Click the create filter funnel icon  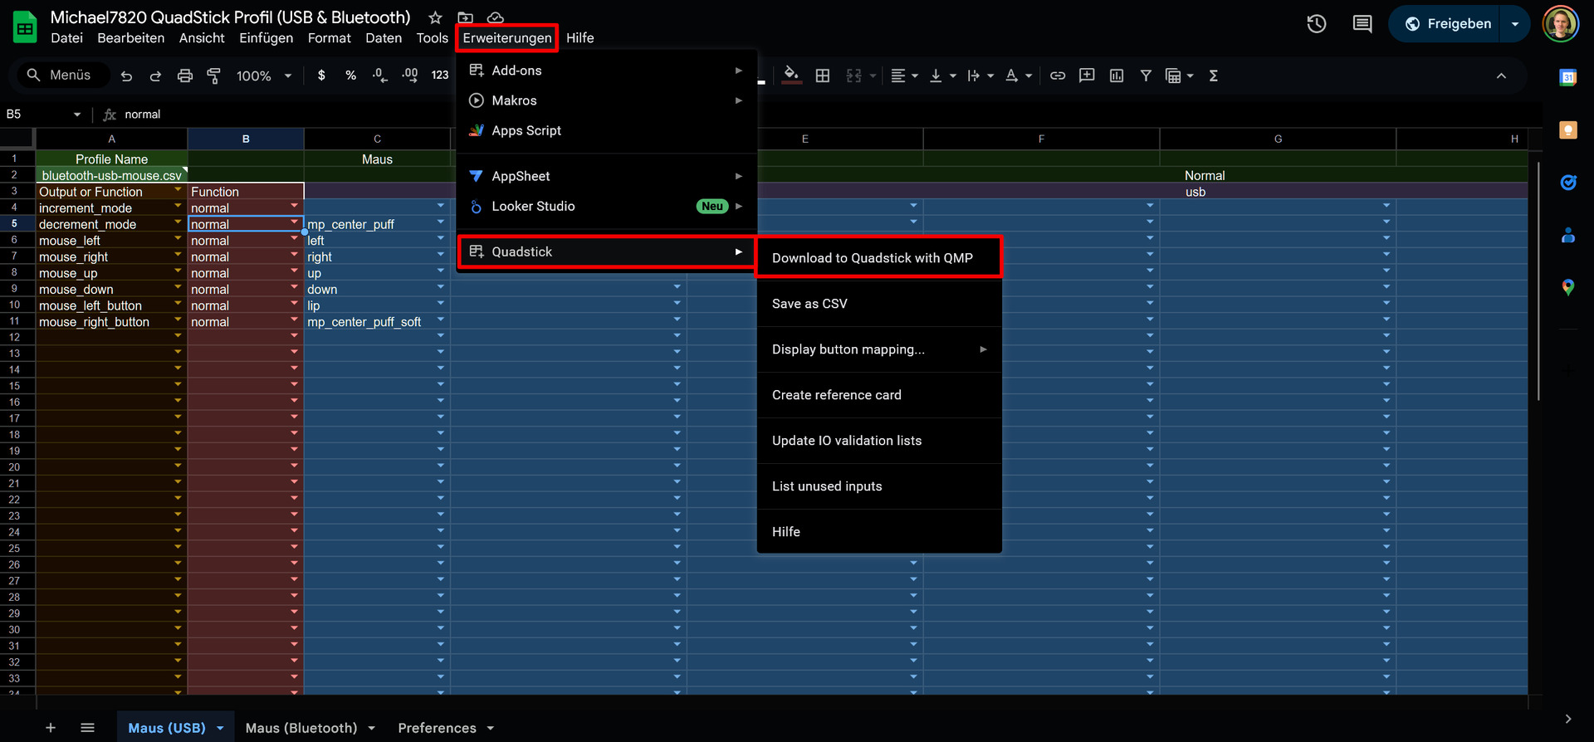1146,76
